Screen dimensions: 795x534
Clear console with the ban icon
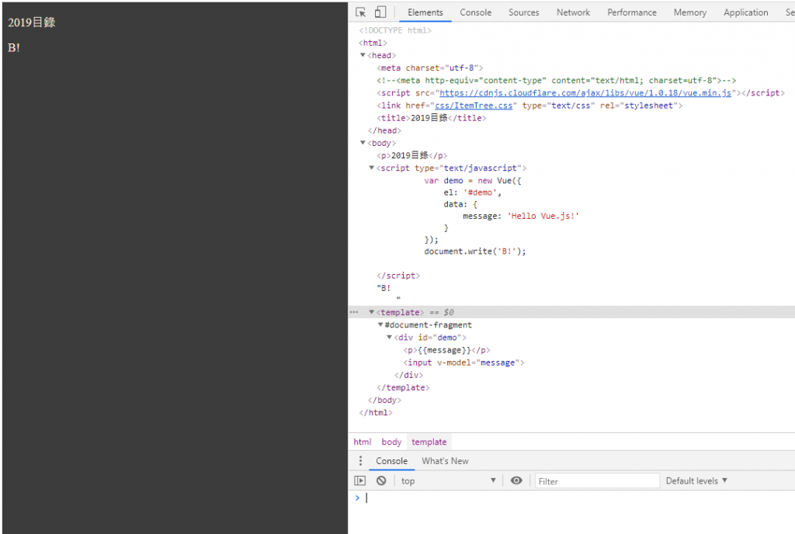(381, 480)
